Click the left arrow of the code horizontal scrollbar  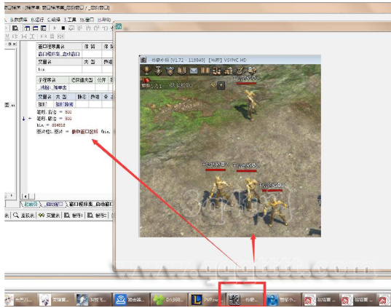(x=25, y=197)
